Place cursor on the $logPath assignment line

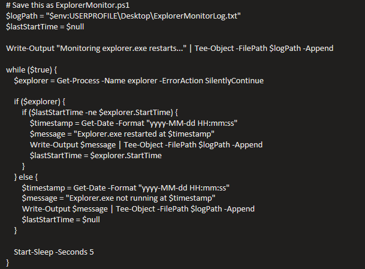click(123, 16)
